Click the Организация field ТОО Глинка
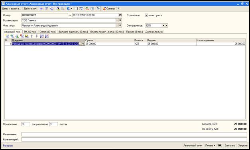The image size is (250, 150). pos(69,20)
